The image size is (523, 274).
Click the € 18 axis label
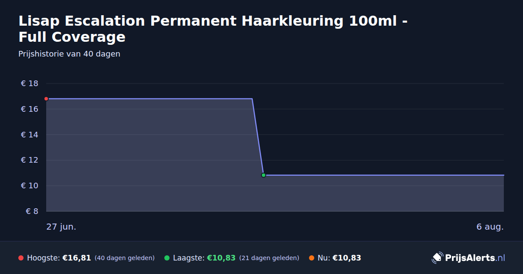(30, 84)
